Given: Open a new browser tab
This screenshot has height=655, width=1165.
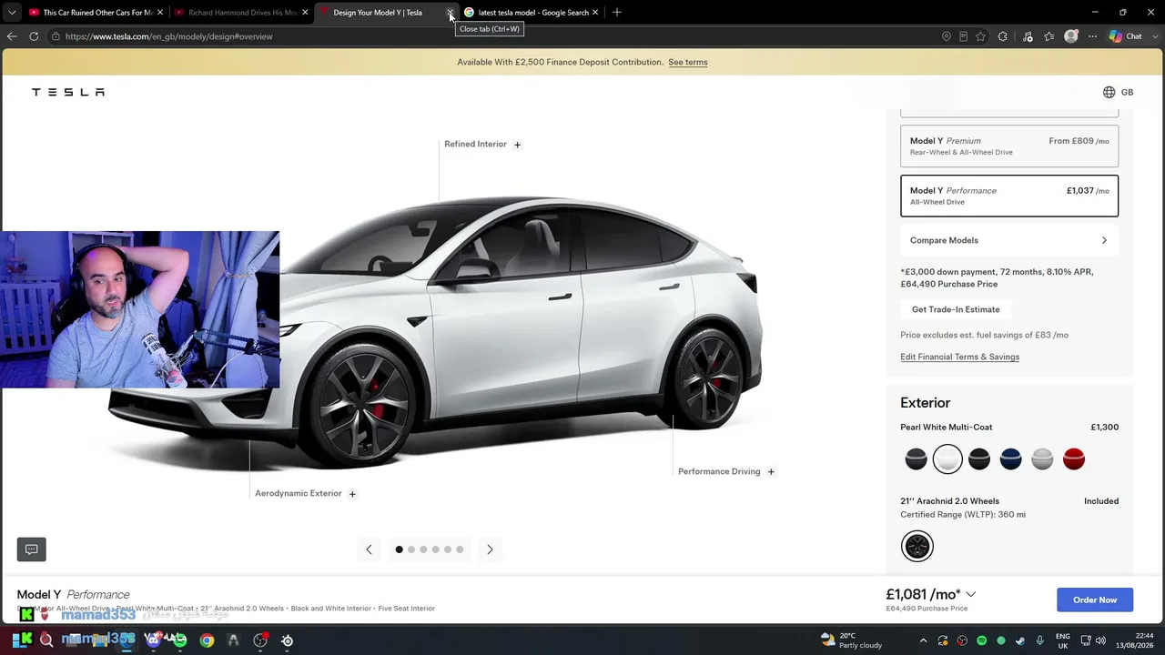Looking at the screenshot, I should pyautogui.click(x=617, y=13).
